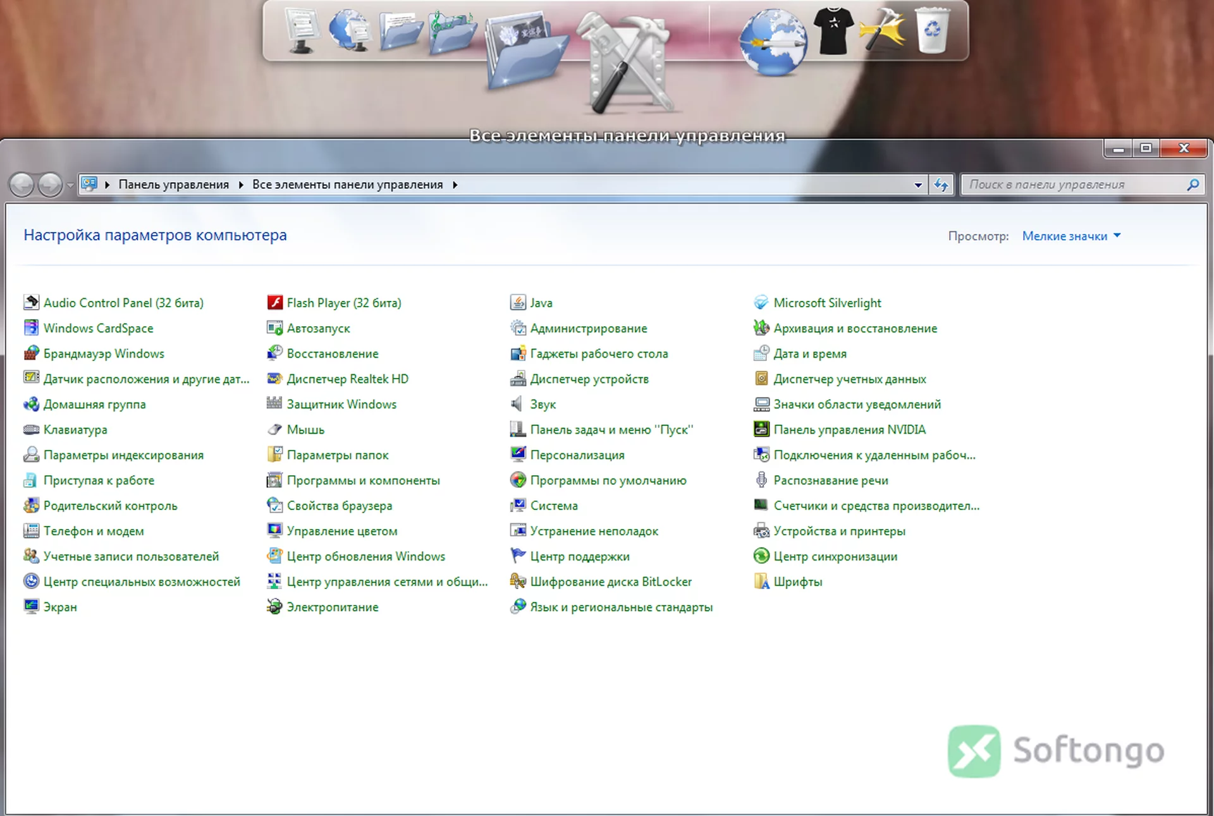The width and height of the screenshot is (1214, 816).
Task: Open the Мелкие значки view dropdown
Action: pyautogui.click(x=1071, y=236)
